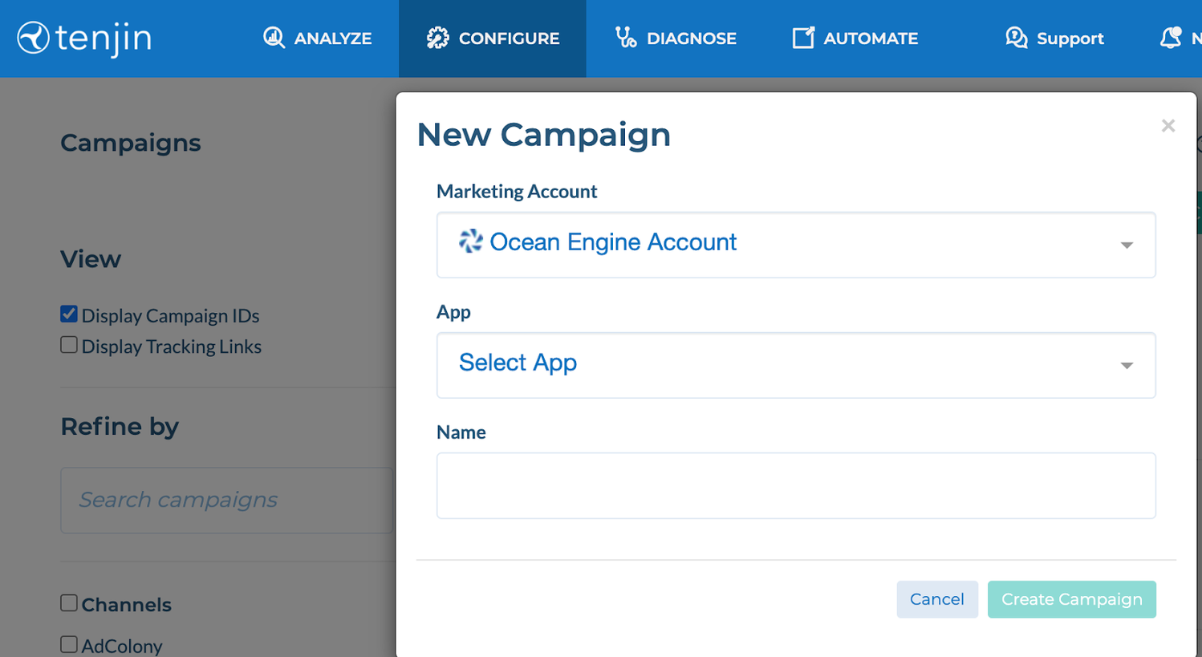Open the Support link
The image size is (1202, 657).
[1054, 39]
